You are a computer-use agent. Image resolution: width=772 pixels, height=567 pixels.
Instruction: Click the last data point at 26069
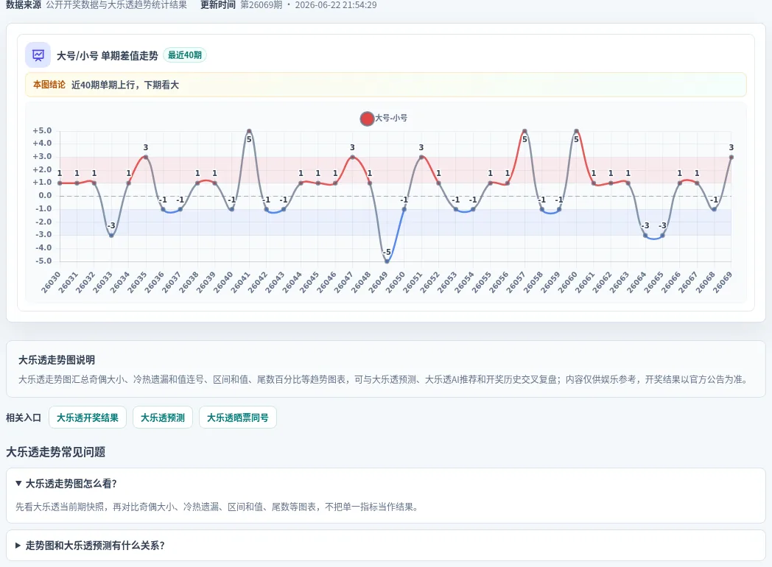click(x=731, y=157)
